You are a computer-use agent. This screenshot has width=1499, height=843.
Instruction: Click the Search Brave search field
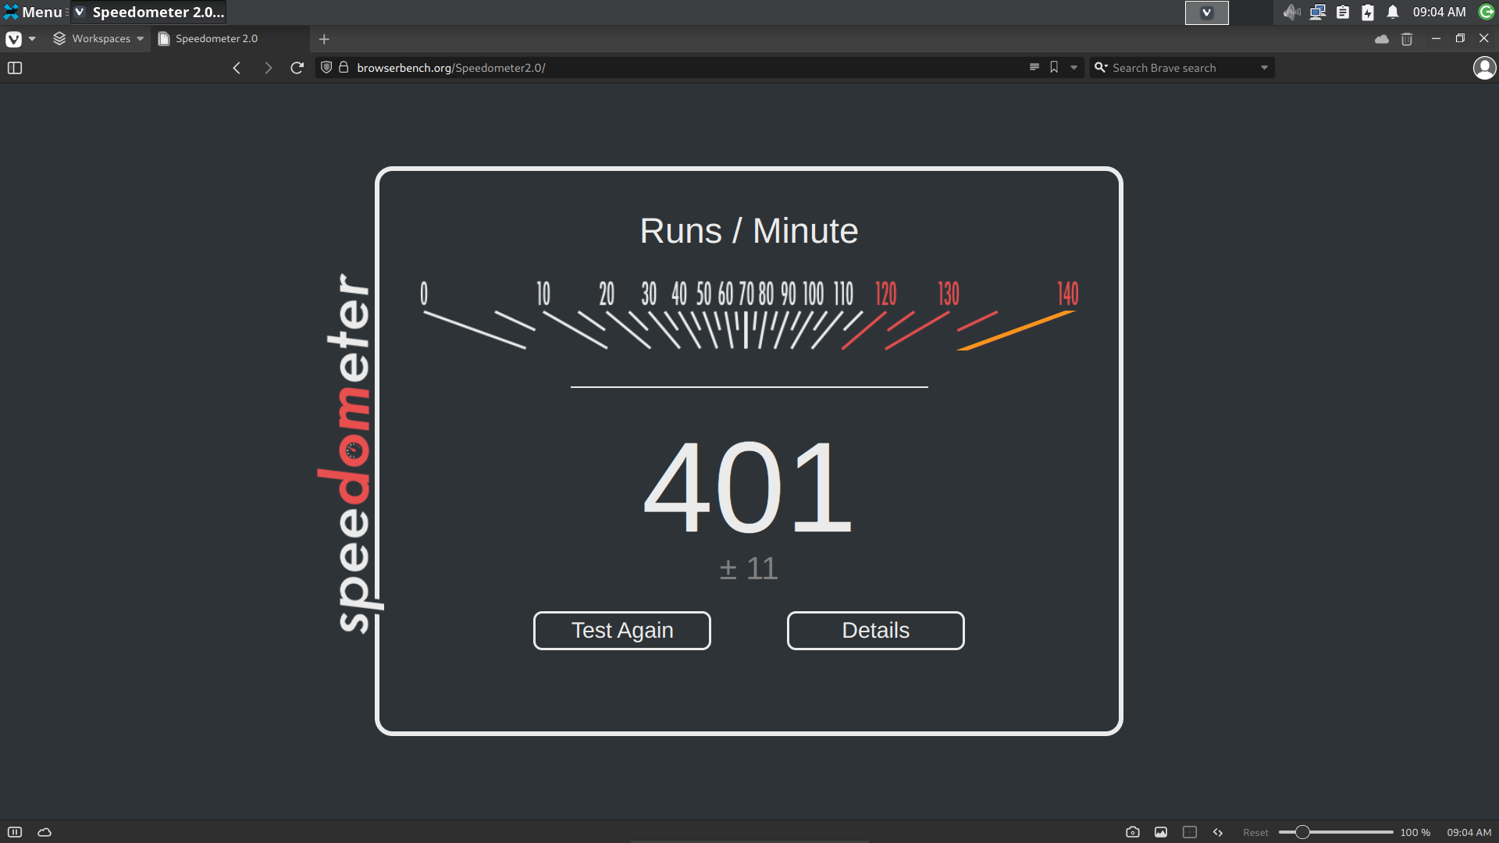[1182, 68]
